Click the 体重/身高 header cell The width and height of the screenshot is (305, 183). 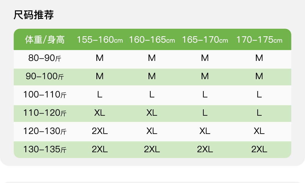coord(45,40)
